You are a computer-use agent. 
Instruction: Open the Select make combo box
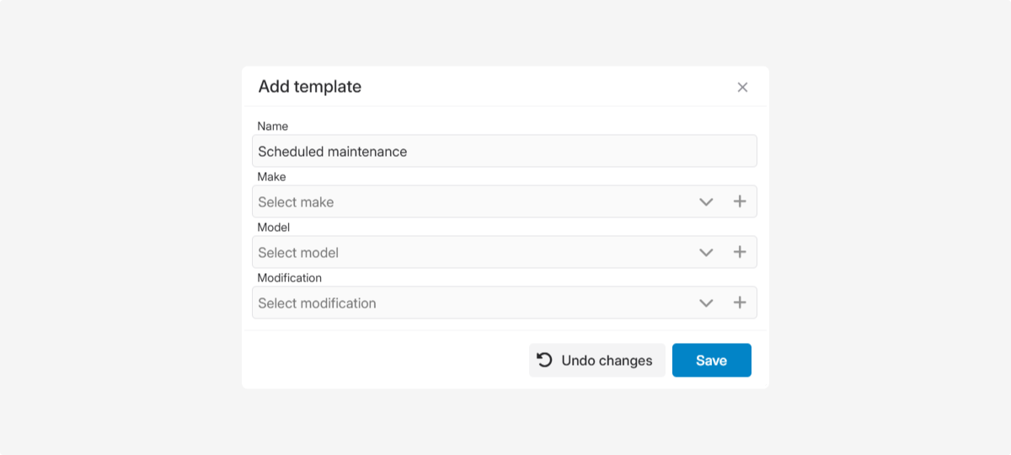[472, 202]
